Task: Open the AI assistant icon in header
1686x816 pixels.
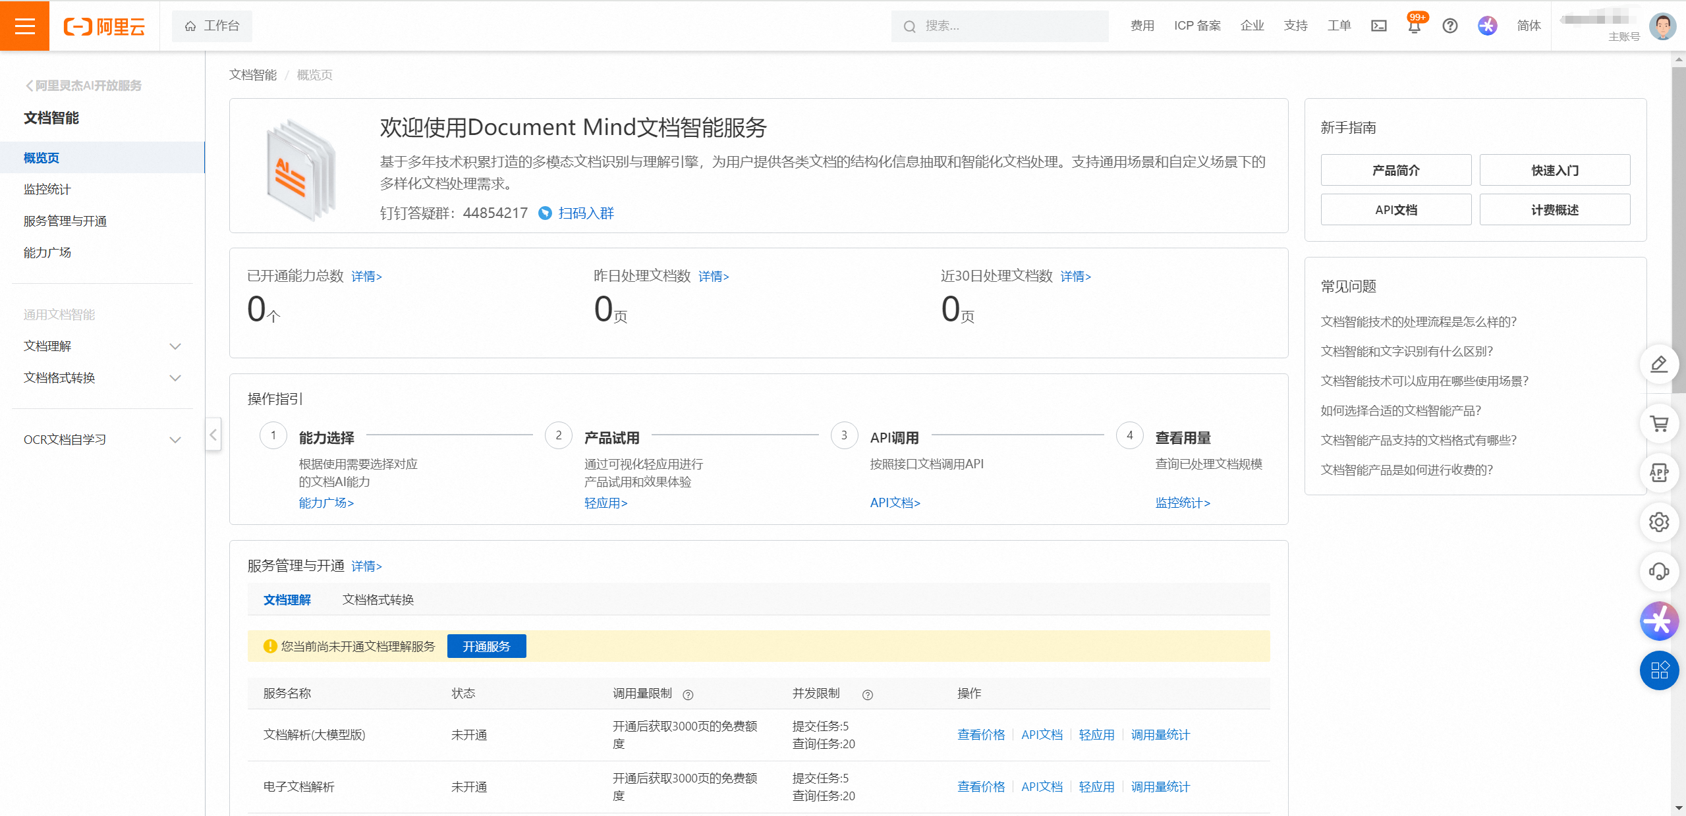Action: click(1488, 26)
